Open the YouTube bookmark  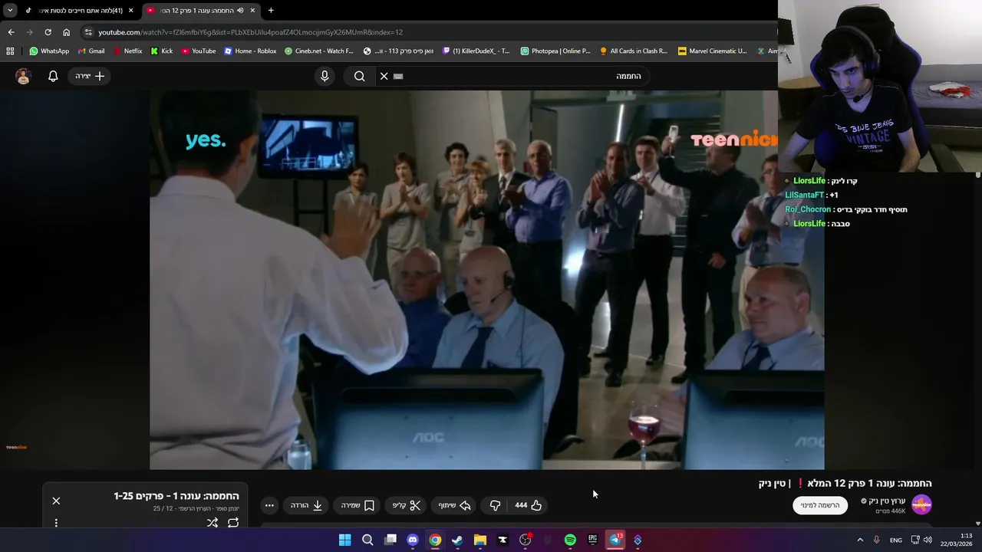(x=199, y=51)
